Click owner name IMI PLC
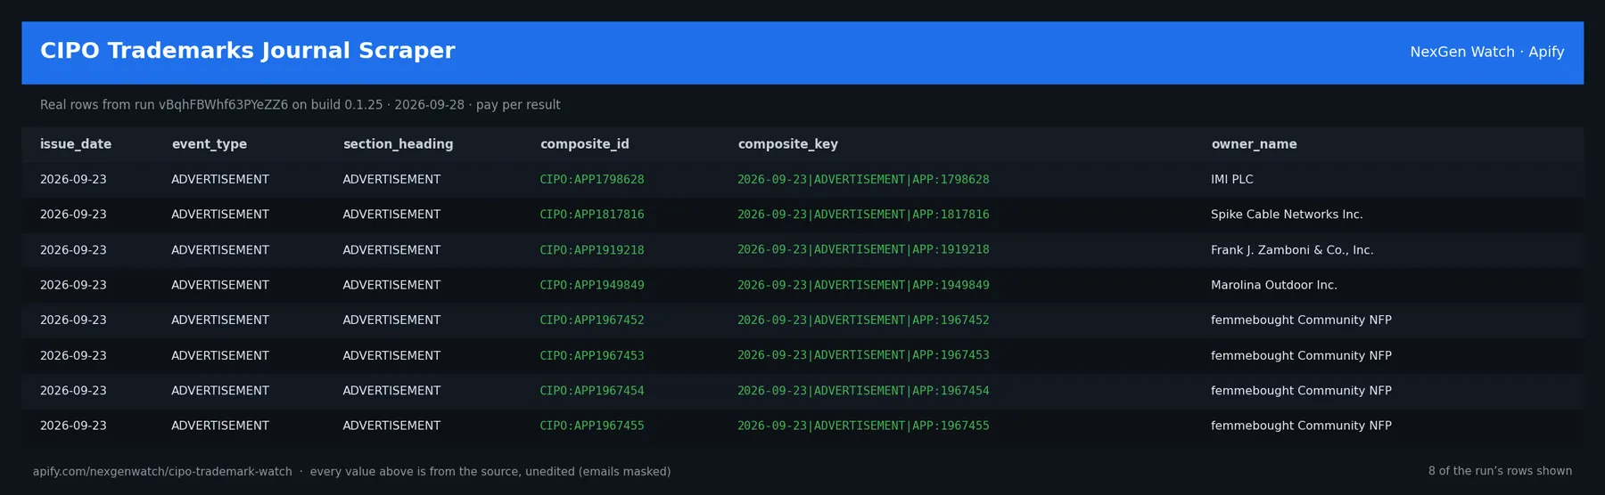Screen dimensions: 1605x495 pos(1232,180)
